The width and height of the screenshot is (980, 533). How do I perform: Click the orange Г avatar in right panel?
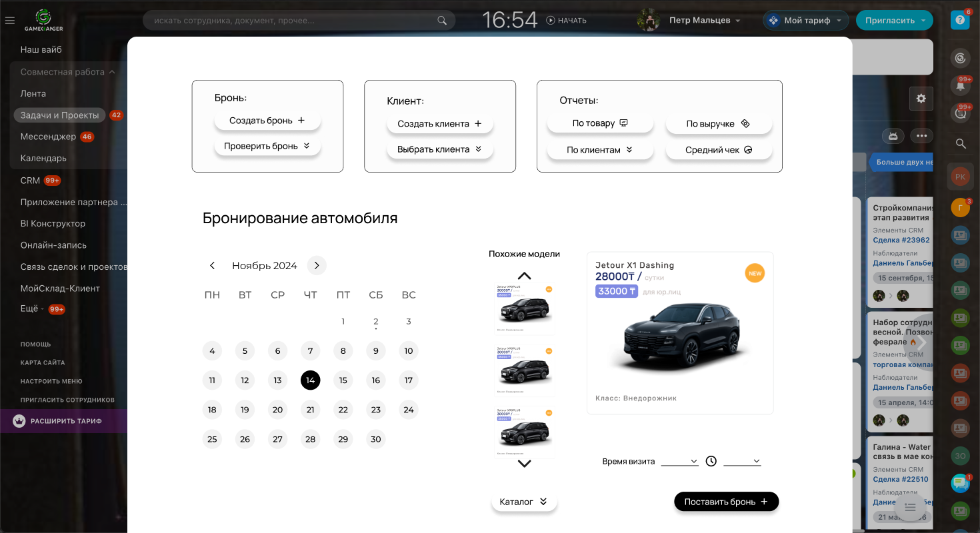click(x=960, y=208)
